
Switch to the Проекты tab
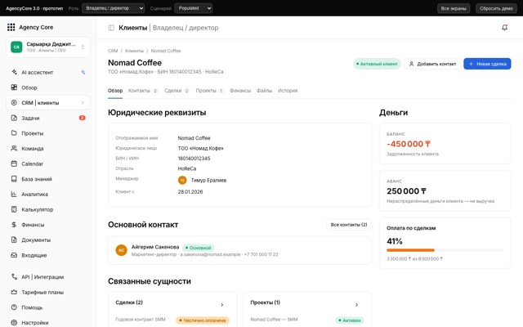coord(209,91)
